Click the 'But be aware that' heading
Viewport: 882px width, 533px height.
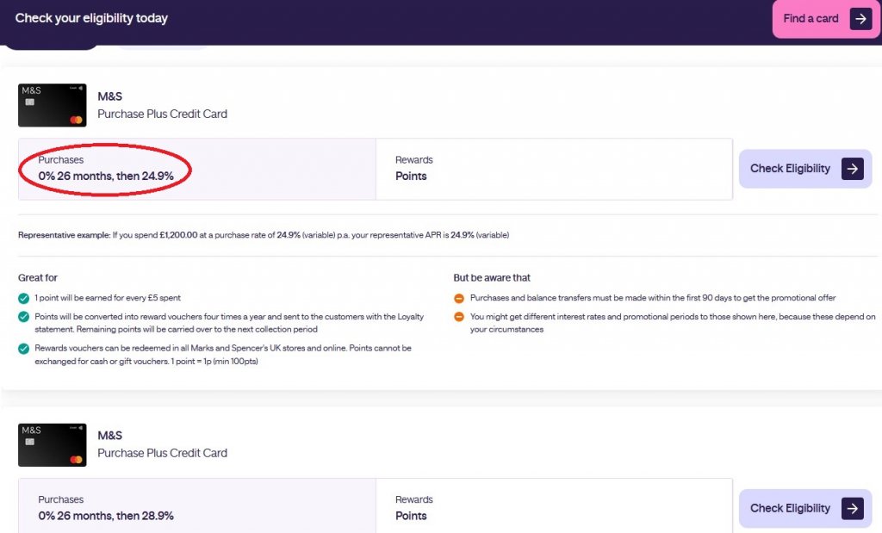[x=492, y=278]
